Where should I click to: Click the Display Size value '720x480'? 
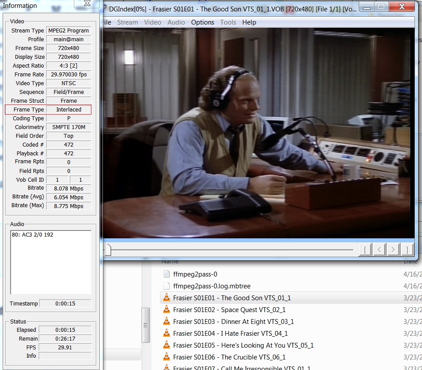(x=69, y=57)
